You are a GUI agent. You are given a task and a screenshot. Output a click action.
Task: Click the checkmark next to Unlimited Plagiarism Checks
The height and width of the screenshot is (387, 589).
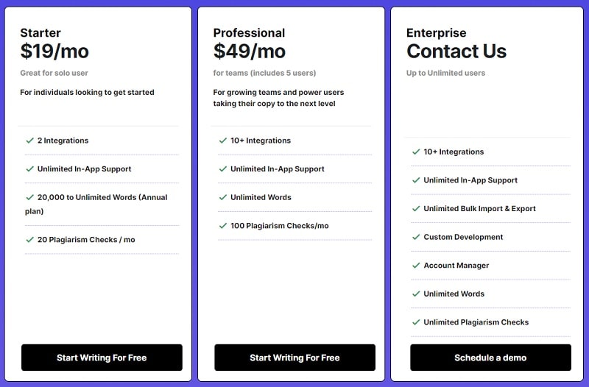coord(416,322)
